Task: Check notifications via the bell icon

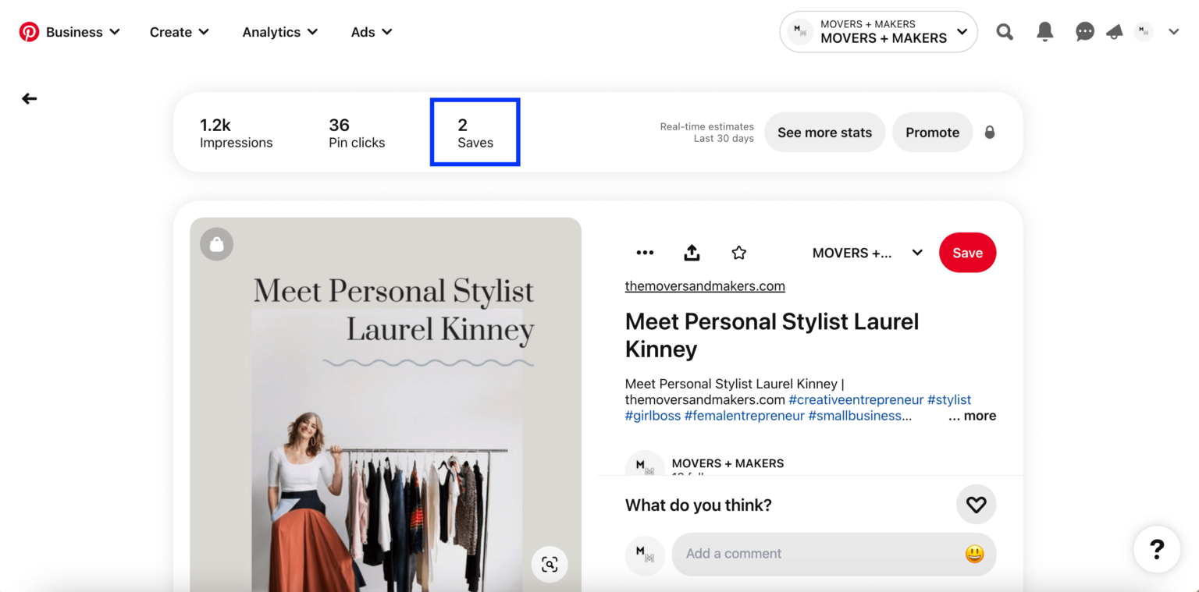Action: tap(1044, 32)
